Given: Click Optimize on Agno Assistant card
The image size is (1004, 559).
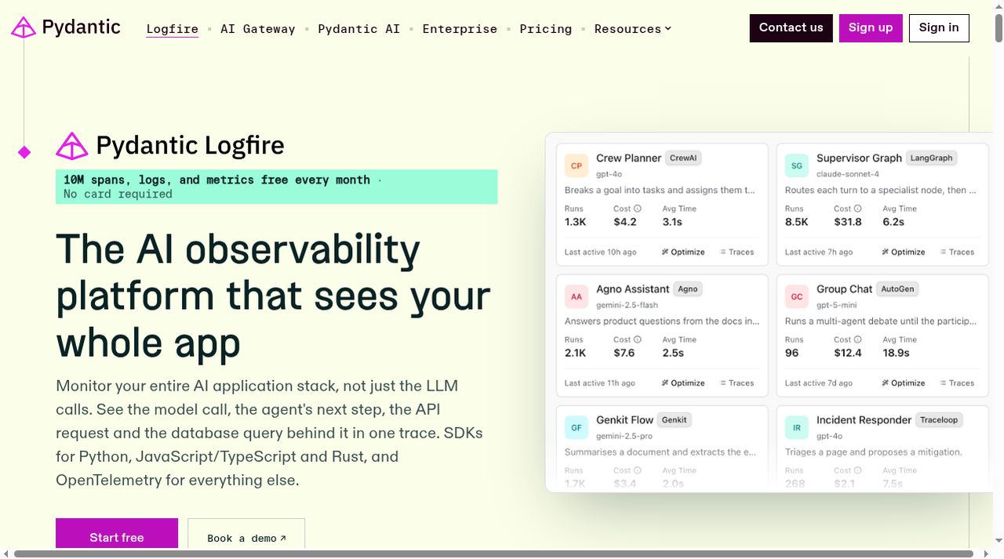Looking at the screenshot, I should [683, 383].
